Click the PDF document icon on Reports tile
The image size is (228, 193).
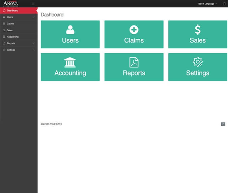(134, 62)
